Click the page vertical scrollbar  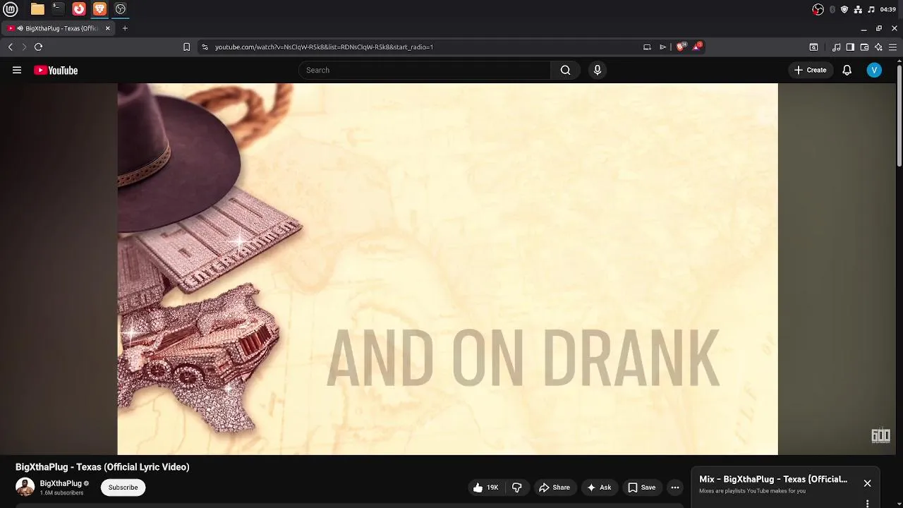click(899, 116)
